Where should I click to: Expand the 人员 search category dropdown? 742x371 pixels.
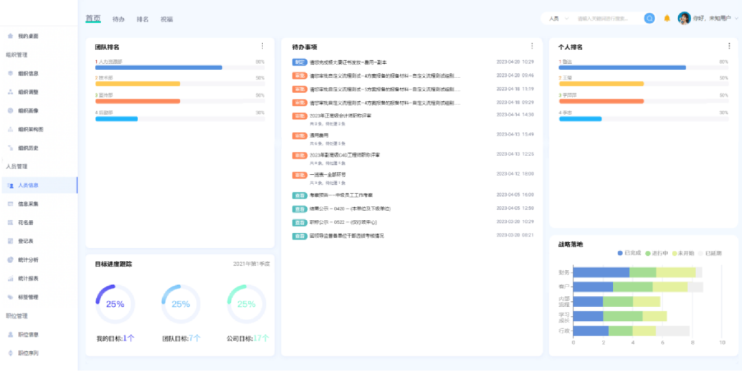click(x=559, y=19)
